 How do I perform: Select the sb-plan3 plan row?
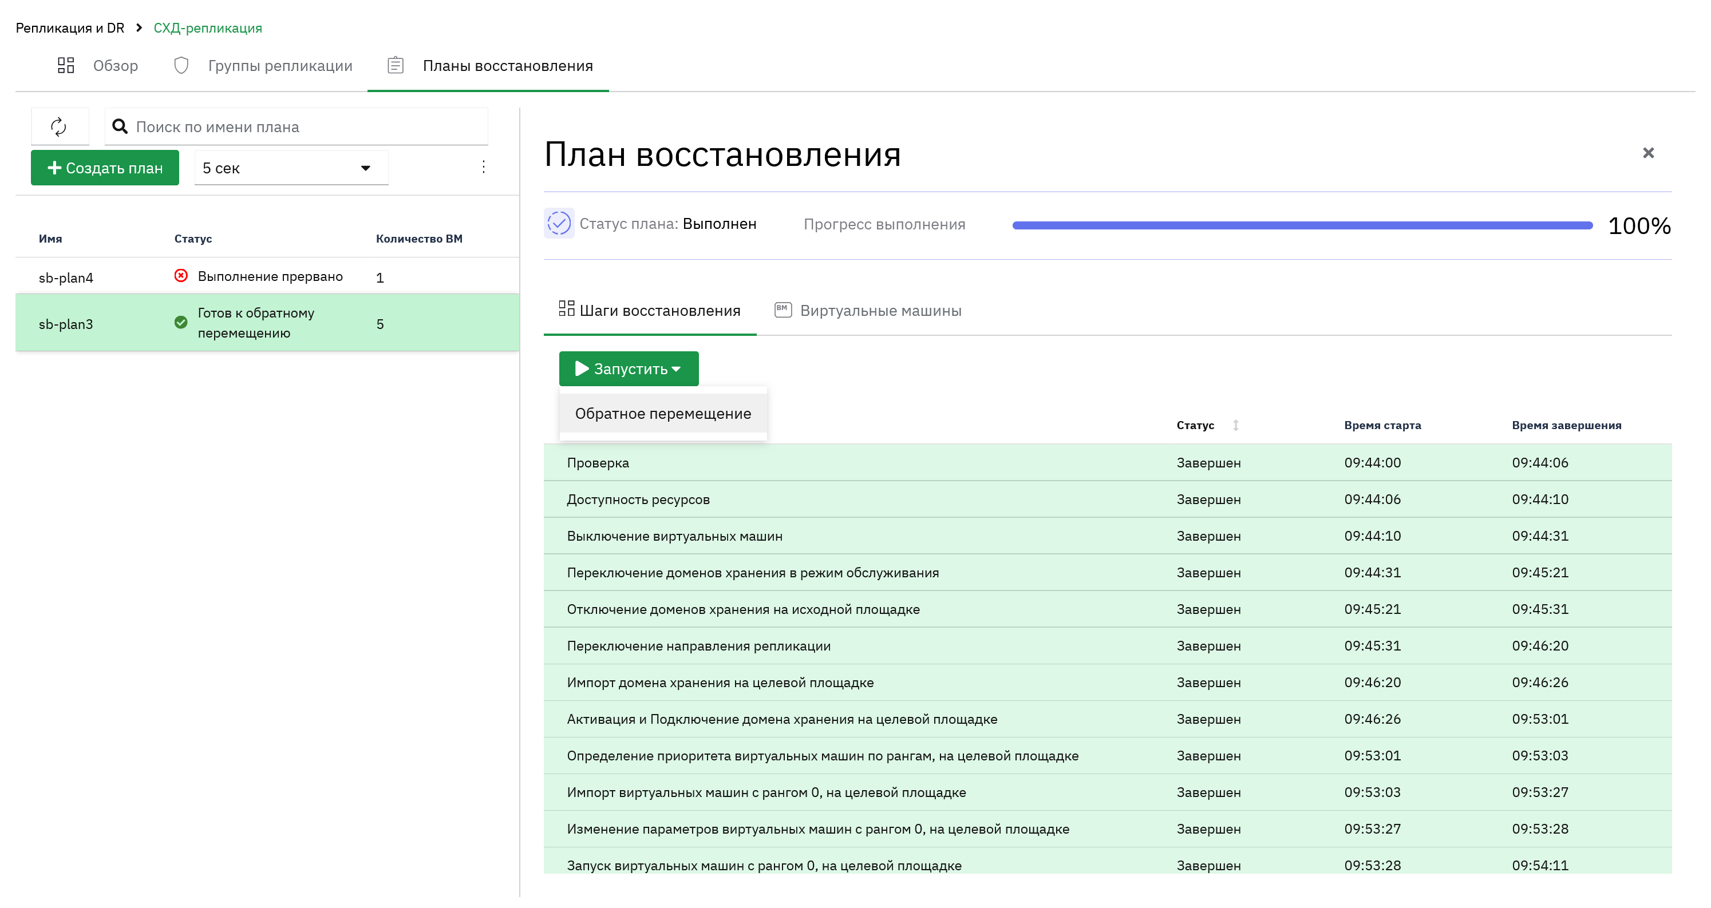pos(267,323)
